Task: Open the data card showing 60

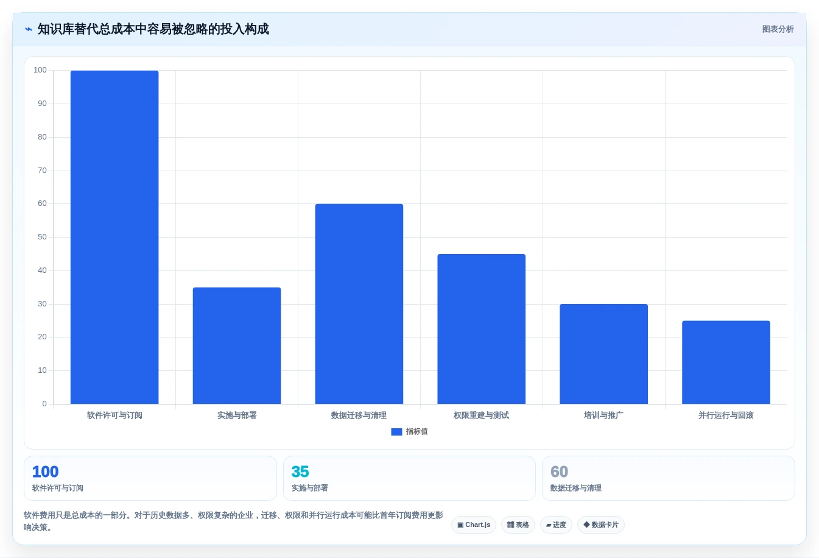Action: tap(669, 478)
